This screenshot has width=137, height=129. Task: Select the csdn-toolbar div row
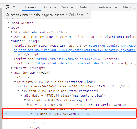pos(70,32)
